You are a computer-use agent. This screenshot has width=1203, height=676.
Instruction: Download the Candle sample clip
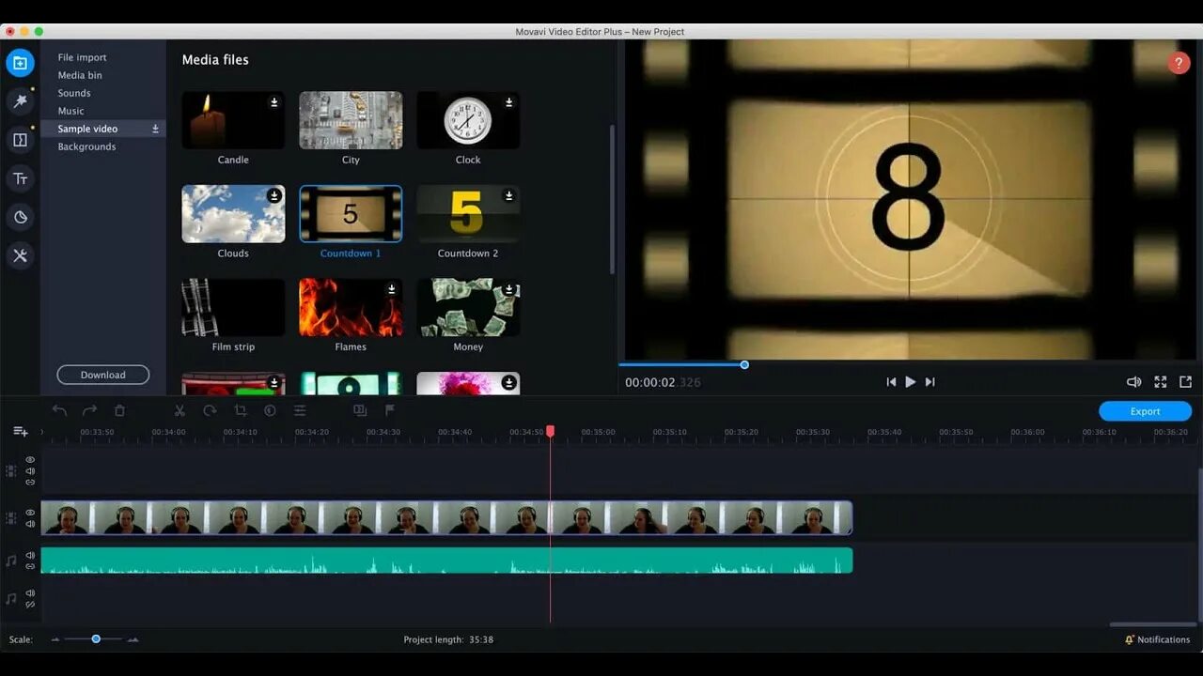(x=274, y=102)
